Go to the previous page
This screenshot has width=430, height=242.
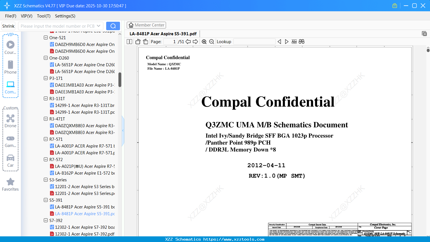click(x=188, y=42)
